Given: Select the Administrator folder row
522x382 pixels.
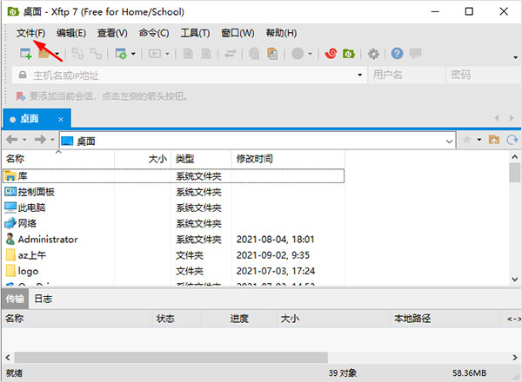Looking at the screenshot, I should coord(174,239).
